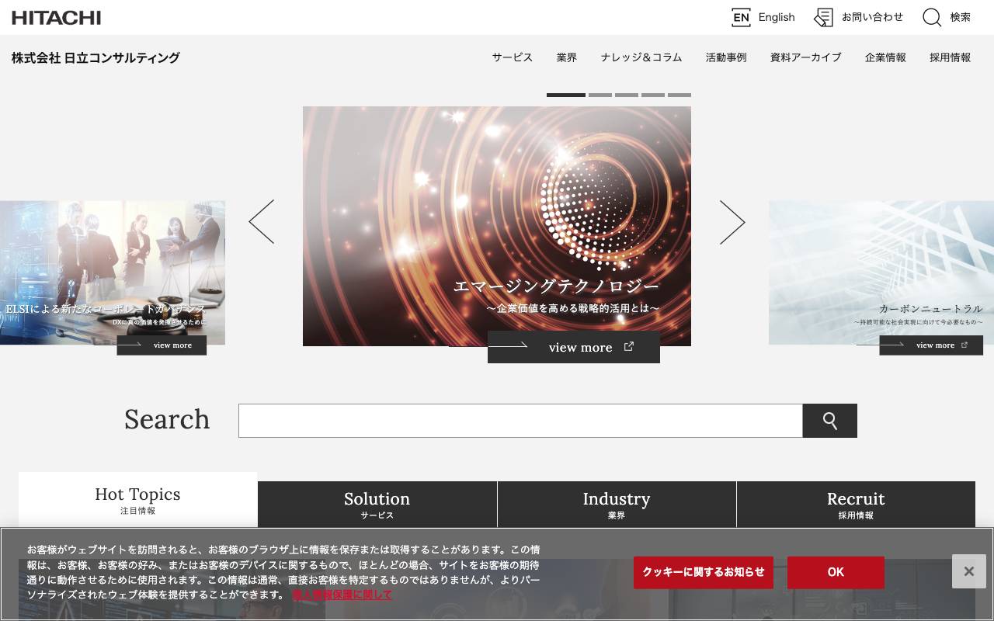This screenshot has width=994, height=621.
Task: Click view more on エマージングテクノロジー slide
Action: pos(574,347)
